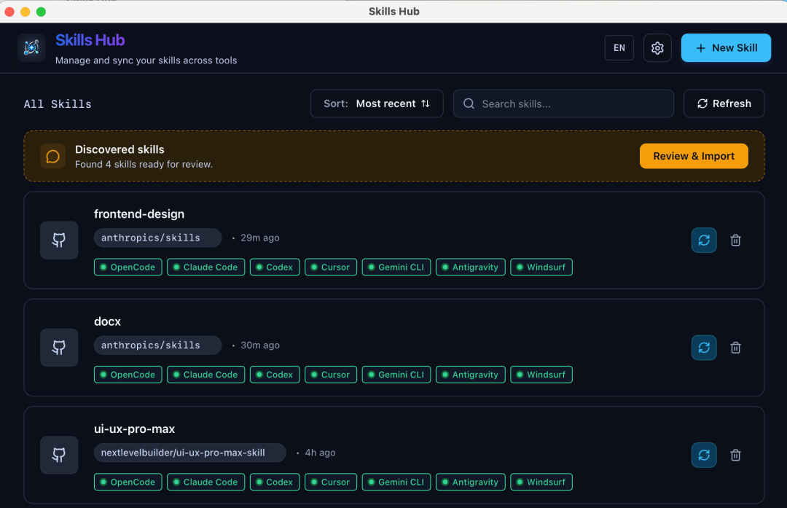Create a skill with New Skill button

(x=726, y=47)
